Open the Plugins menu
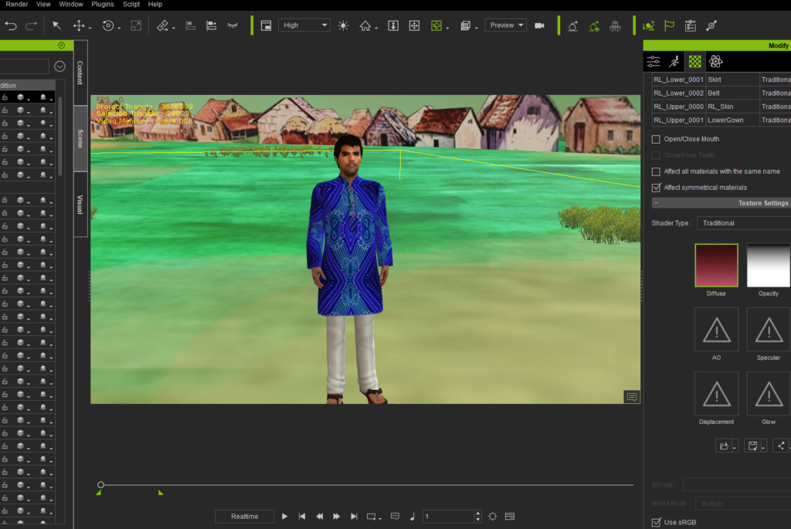The width and height of the screenshot is (791, 529). pyautogui.click(x=102, y=4)
